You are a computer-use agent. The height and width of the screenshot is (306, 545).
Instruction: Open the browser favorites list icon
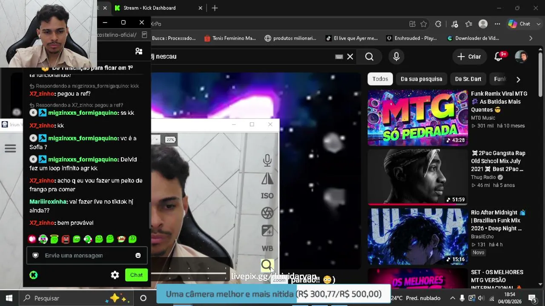pos(469,24)
